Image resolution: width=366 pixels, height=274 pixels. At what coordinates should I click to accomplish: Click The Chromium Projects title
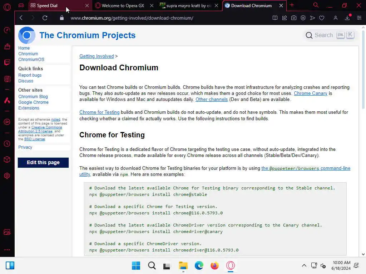tap(87, 35)
